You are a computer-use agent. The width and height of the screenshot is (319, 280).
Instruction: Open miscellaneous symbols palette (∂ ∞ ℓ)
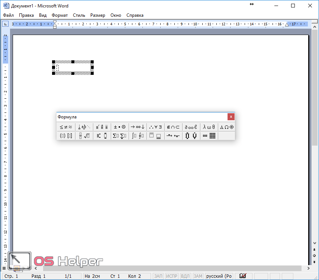pos(191,127)
